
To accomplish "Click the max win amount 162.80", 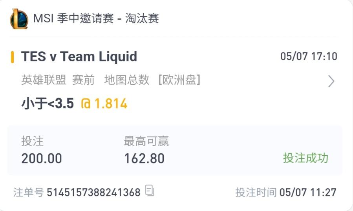I will tap(144, 158).
